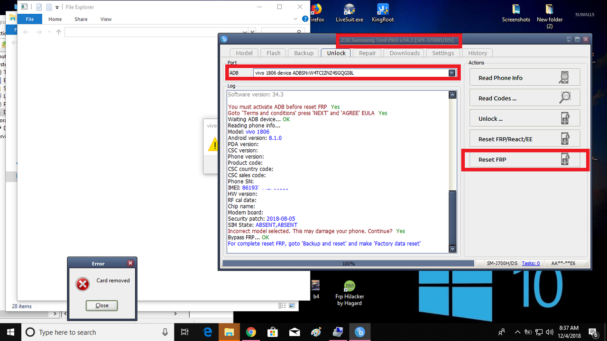The width and height of the screenshot is (607, 341).
Task: Click the Reset FRP button
Action: [x=524, y=159]
